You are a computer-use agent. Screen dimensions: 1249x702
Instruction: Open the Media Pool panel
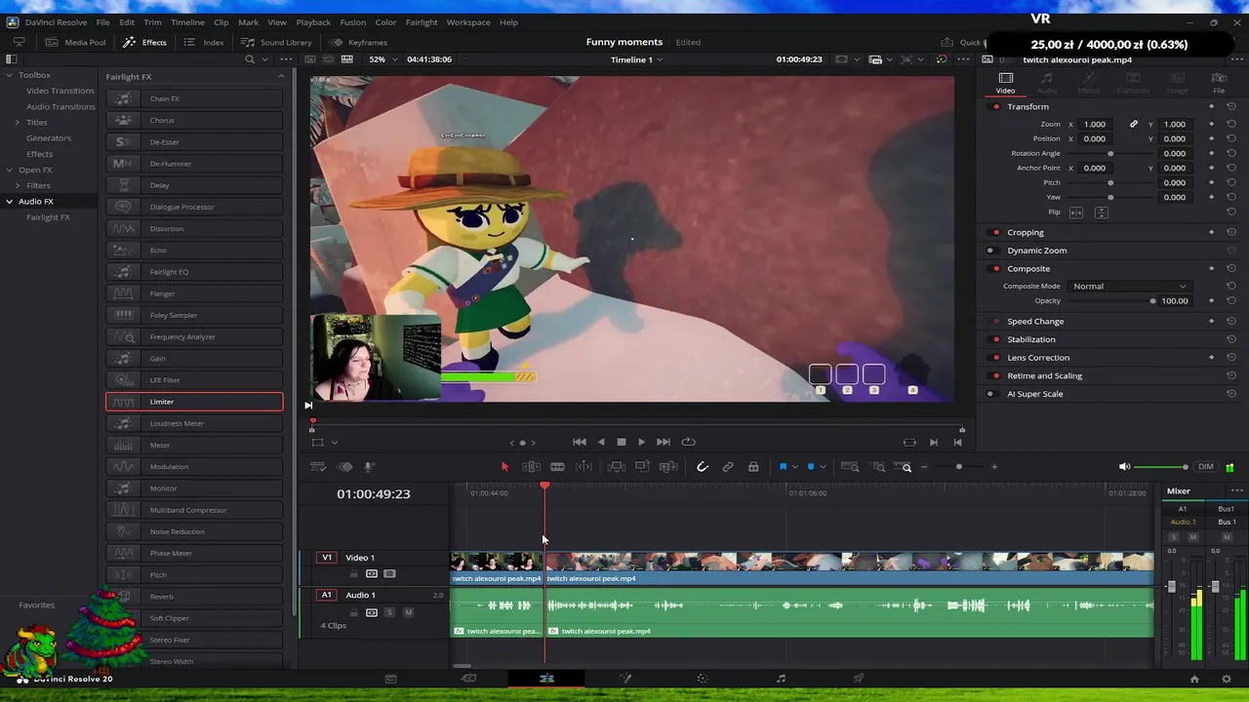74,43
